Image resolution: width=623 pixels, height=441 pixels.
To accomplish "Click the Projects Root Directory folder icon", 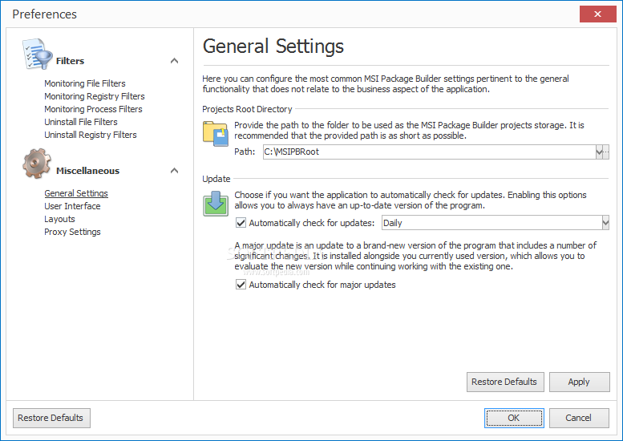I will pyautogui.click(x=216, y=133).
